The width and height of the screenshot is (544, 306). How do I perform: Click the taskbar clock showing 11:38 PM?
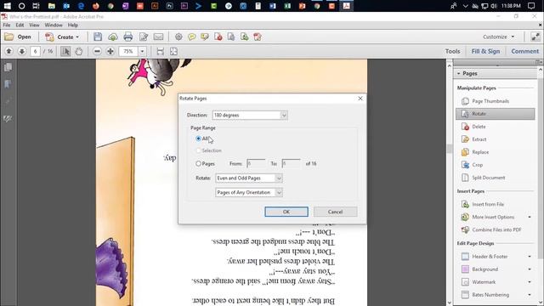[x=511, y=6]
